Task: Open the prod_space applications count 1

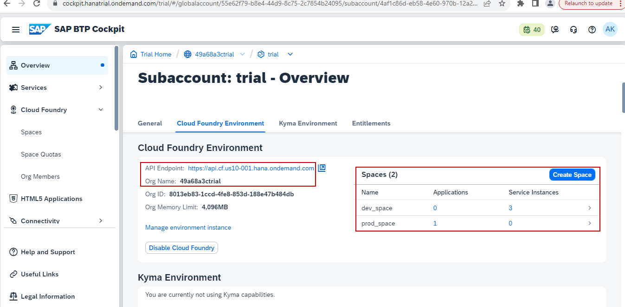Action: [435, 223]
